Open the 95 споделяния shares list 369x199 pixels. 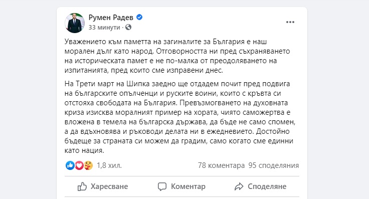[274, 165]
